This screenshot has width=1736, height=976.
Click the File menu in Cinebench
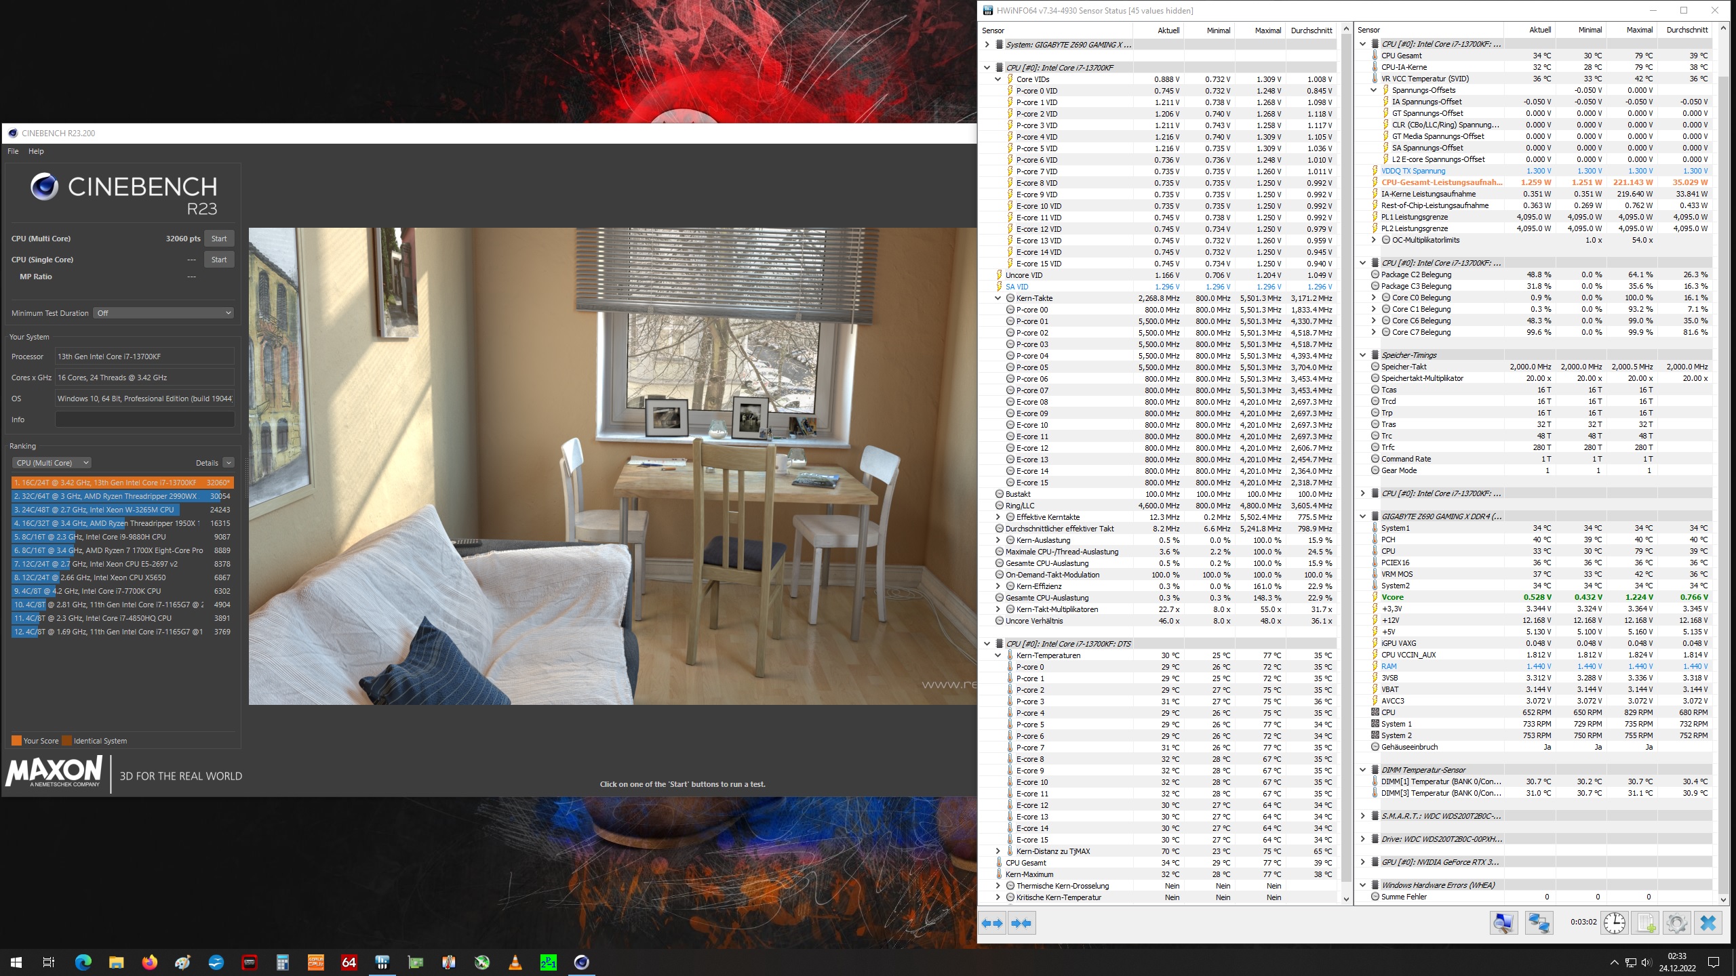click(x=13, y=150)
